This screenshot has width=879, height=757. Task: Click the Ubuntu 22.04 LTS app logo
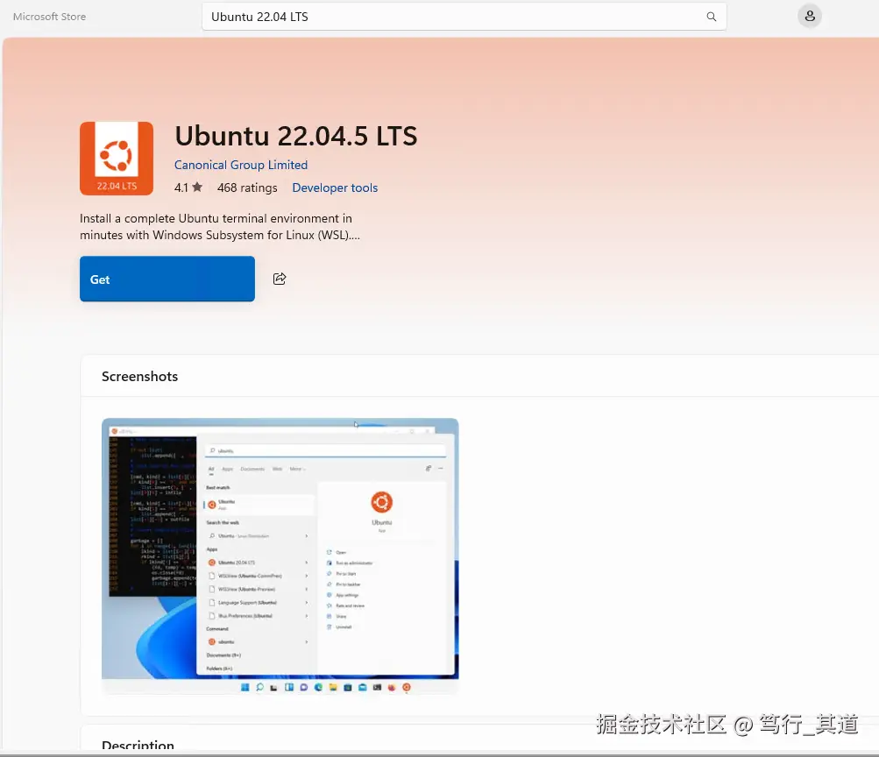click(x=117, y=159)
